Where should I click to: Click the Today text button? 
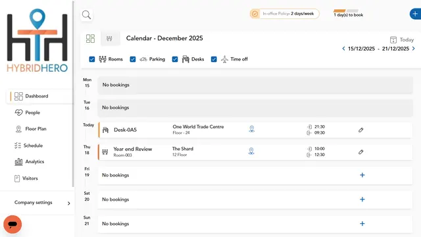coord(407,39)
